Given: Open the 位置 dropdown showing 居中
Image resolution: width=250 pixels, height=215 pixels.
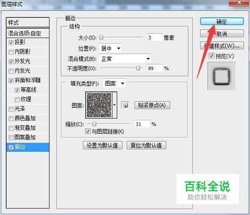Looking at the screenshot, I should pyautogui.click(x=110, y=48).
